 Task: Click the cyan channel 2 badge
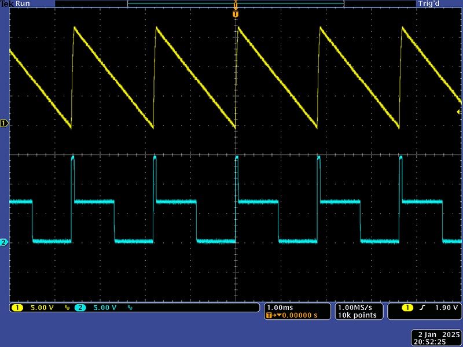(x=80, y=308)
